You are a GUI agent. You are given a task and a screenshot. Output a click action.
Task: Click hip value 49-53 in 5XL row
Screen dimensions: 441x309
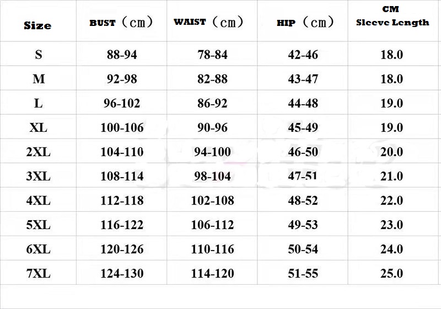tap(303, 225)
